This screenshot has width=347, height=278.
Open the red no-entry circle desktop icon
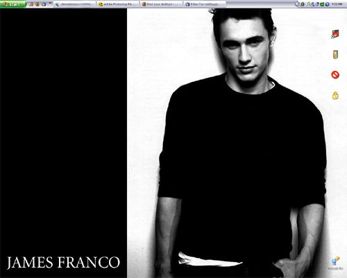[x=335, y=75]
